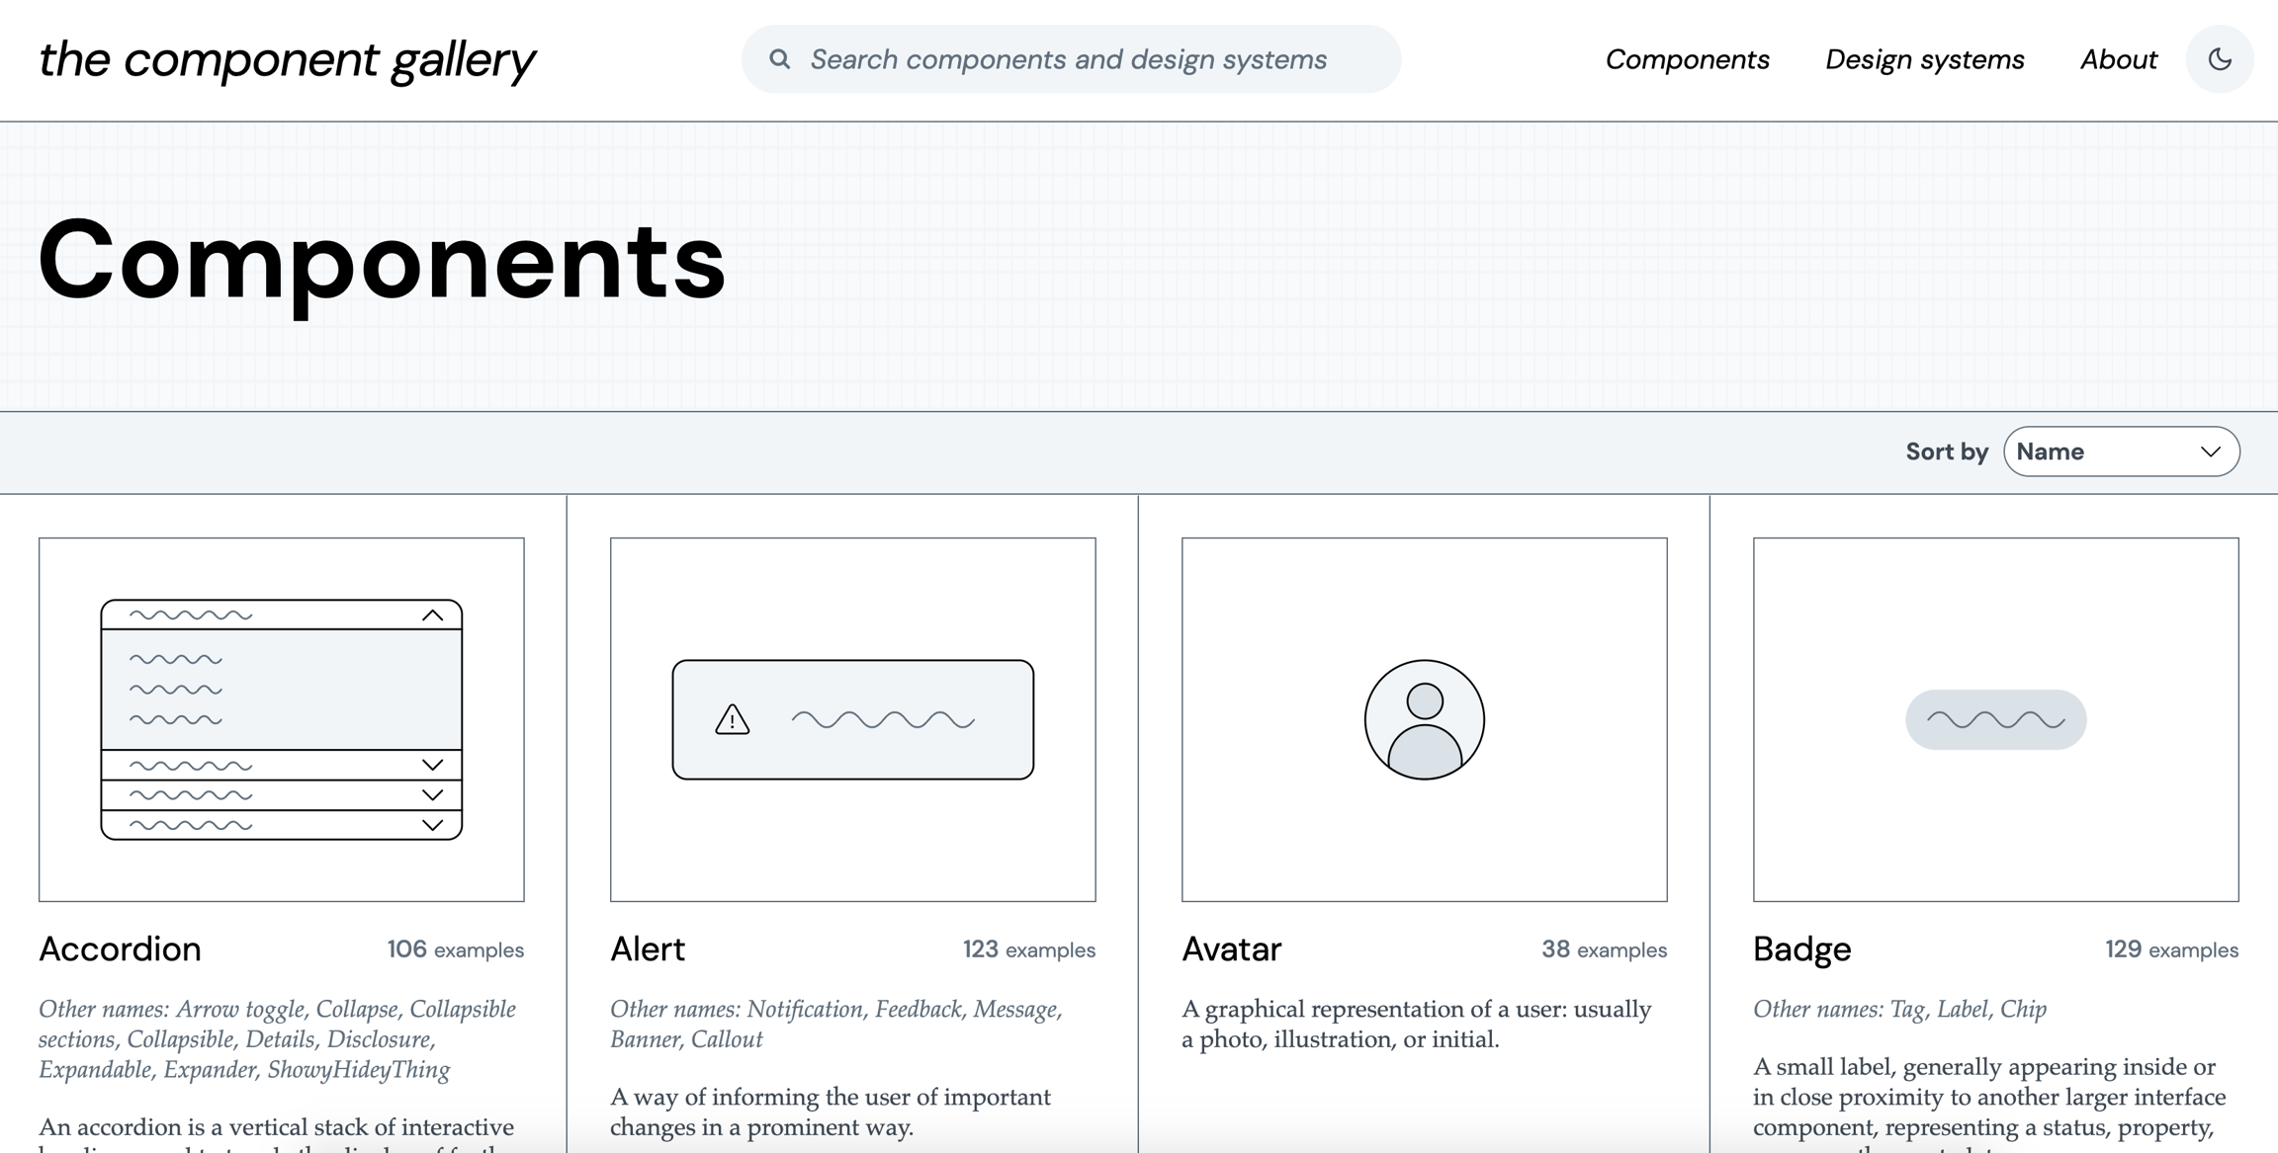Open the Sort by Name dropdown
Viewport: 2278px width, 1153px height.
(x=2104, y=452)
